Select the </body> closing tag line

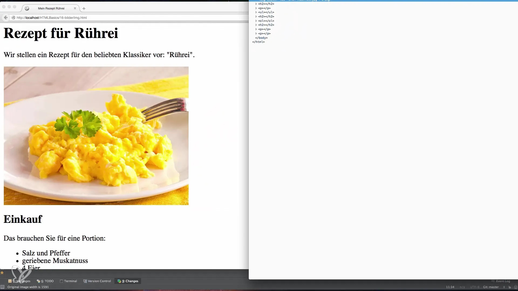(261, 38)
